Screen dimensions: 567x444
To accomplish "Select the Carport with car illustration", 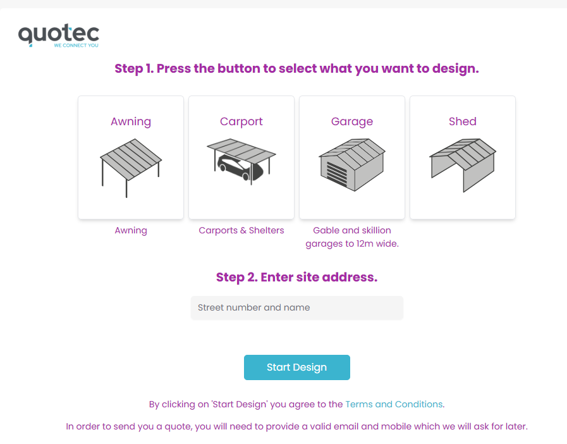I will point(241,162).
